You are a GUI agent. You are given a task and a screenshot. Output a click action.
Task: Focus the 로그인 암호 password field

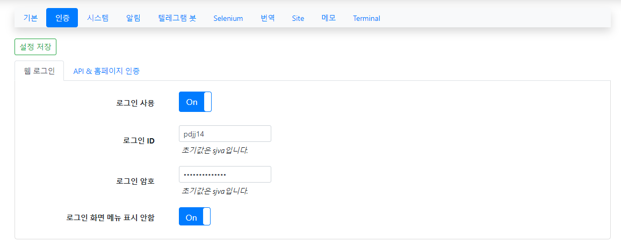click(225, 175)
